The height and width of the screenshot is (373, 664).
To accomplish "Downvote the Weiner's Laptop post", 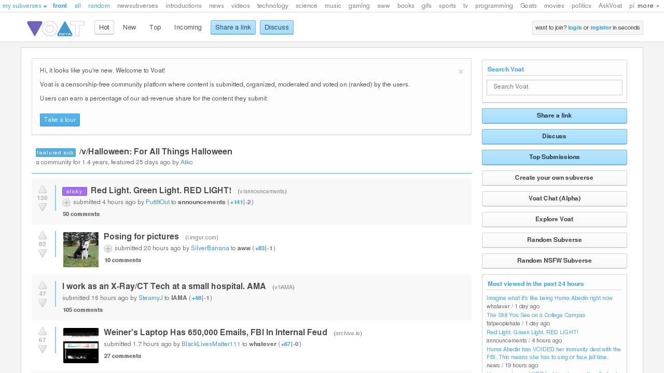I will (x=43, y=349).
